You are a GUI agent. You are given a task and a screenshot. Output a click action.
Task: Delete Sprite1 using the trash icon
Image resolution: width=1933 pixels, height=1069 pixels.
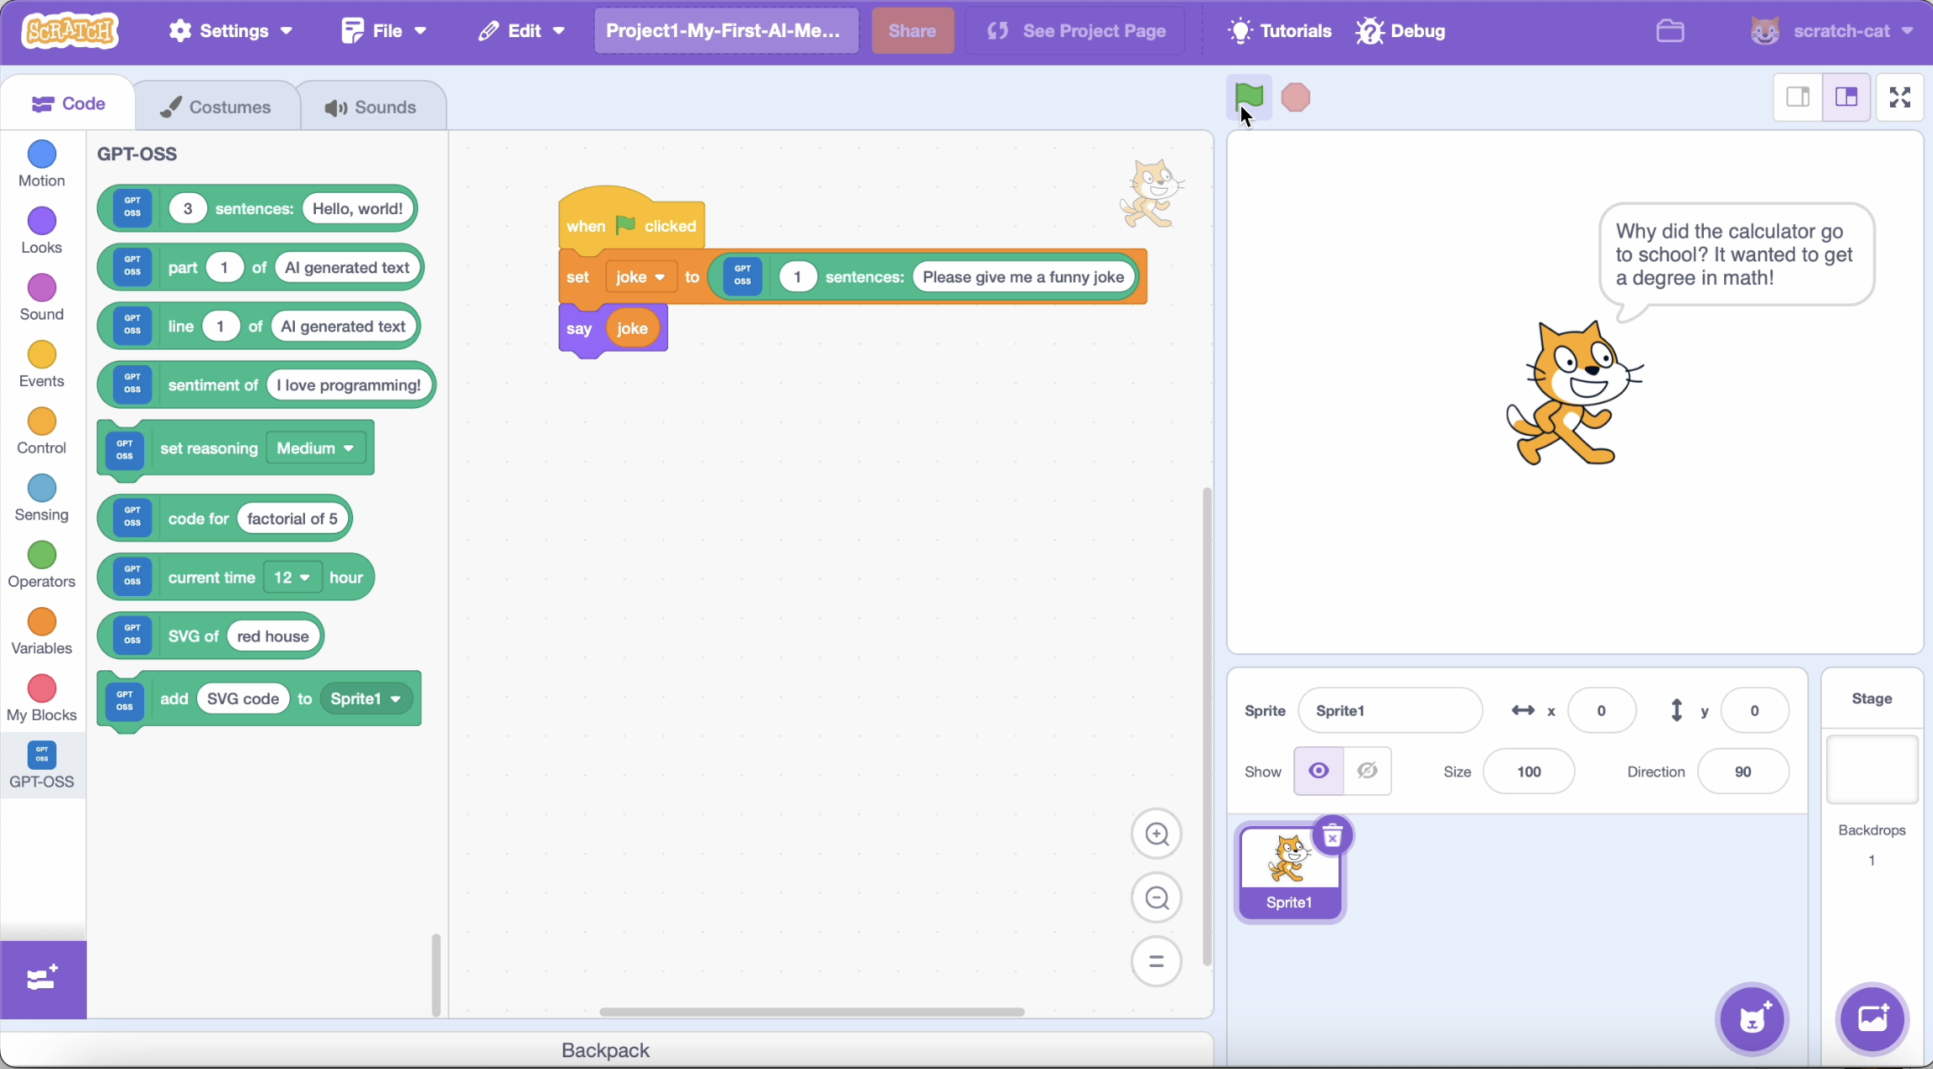(x=1332, y=836)
